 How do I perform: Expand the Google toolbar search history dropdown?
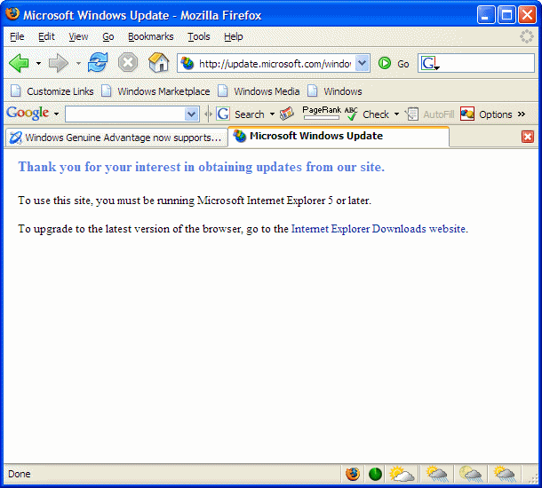click(x=192, y=114)
